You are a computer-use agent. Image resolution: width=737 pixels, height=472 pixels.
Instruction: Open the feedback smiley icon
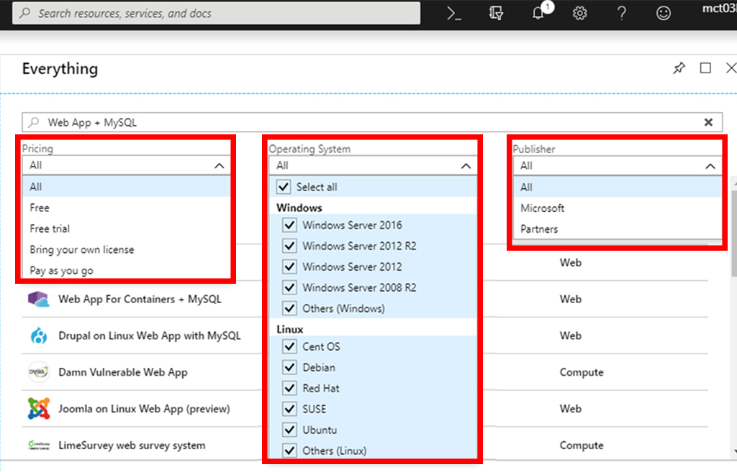tap(663, 13)
